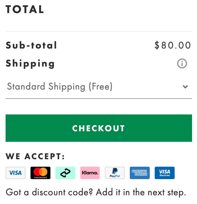The width and height of the screenshot is (197, 204).
Task: Click the Shipping label text
Action: tap(30, 64)
